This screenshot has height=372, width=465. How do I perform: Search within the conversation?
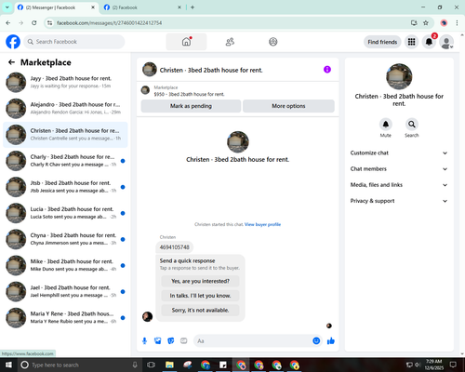[x=412, y=125]
